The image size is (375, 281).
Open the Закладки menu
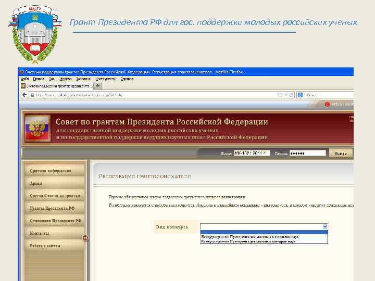(83, 79)
